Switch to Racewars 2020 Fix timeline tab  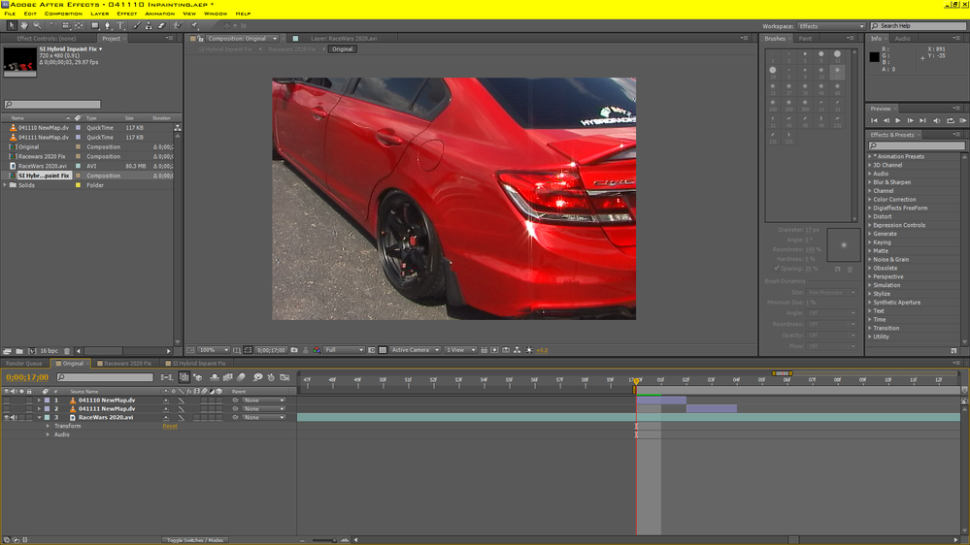(x=127, y=364)
